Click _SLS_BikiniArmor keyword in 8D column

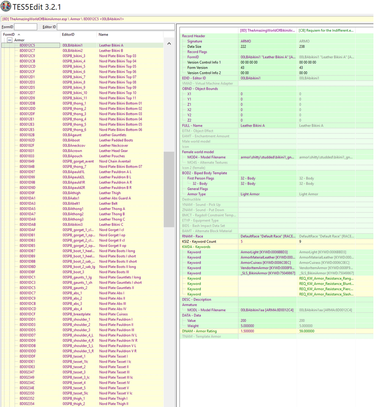click(268, 273)
